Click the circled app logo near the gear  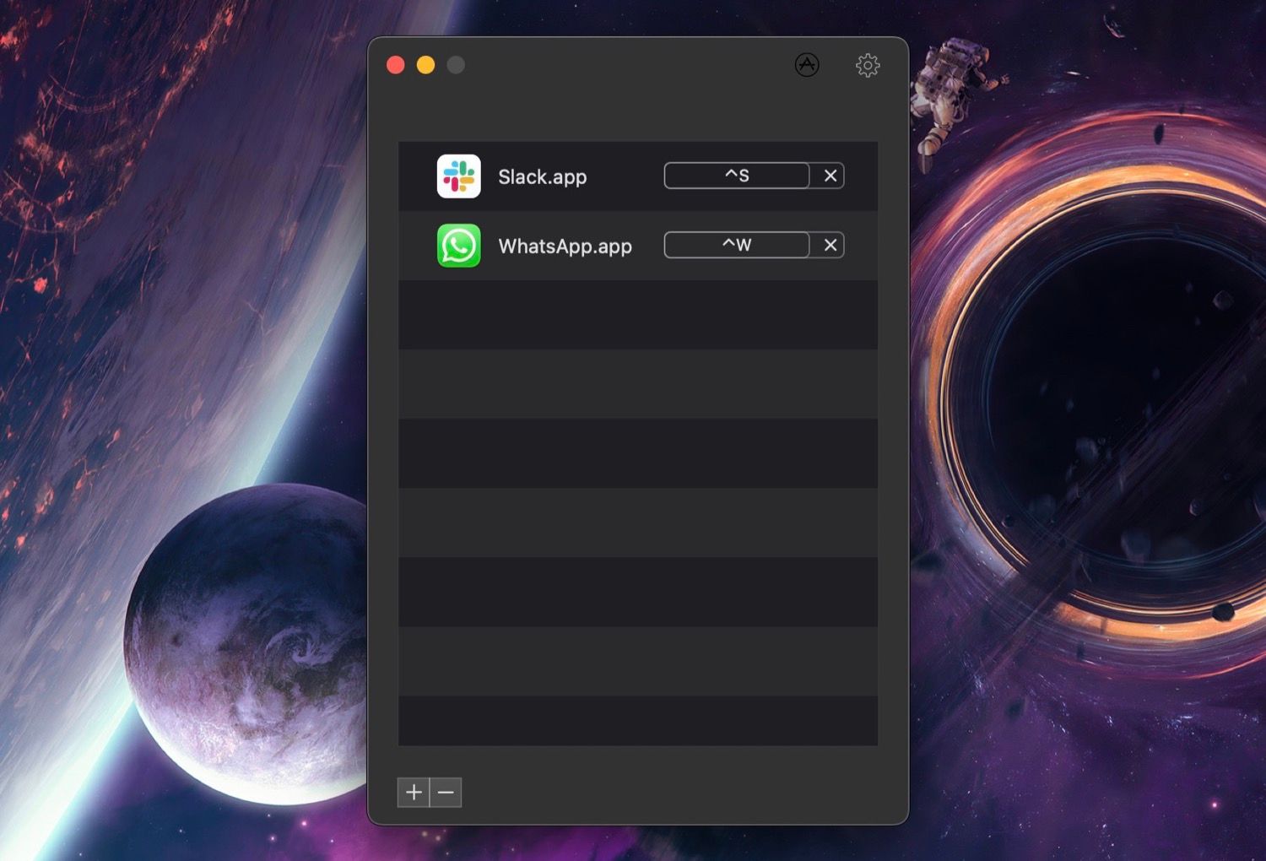[807, 65]
